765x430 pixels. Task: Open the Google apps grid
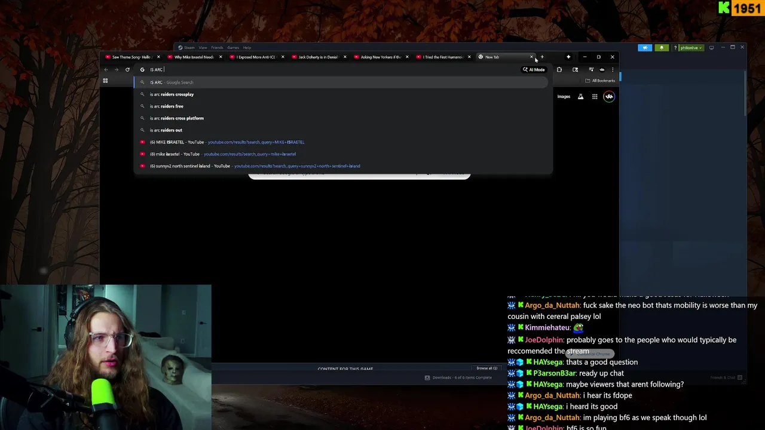595,97
